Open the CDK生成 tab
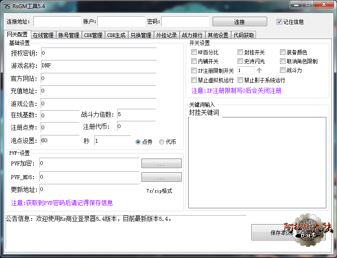The height and width of the screenshot is (258, 337). [x=116, y=35]
